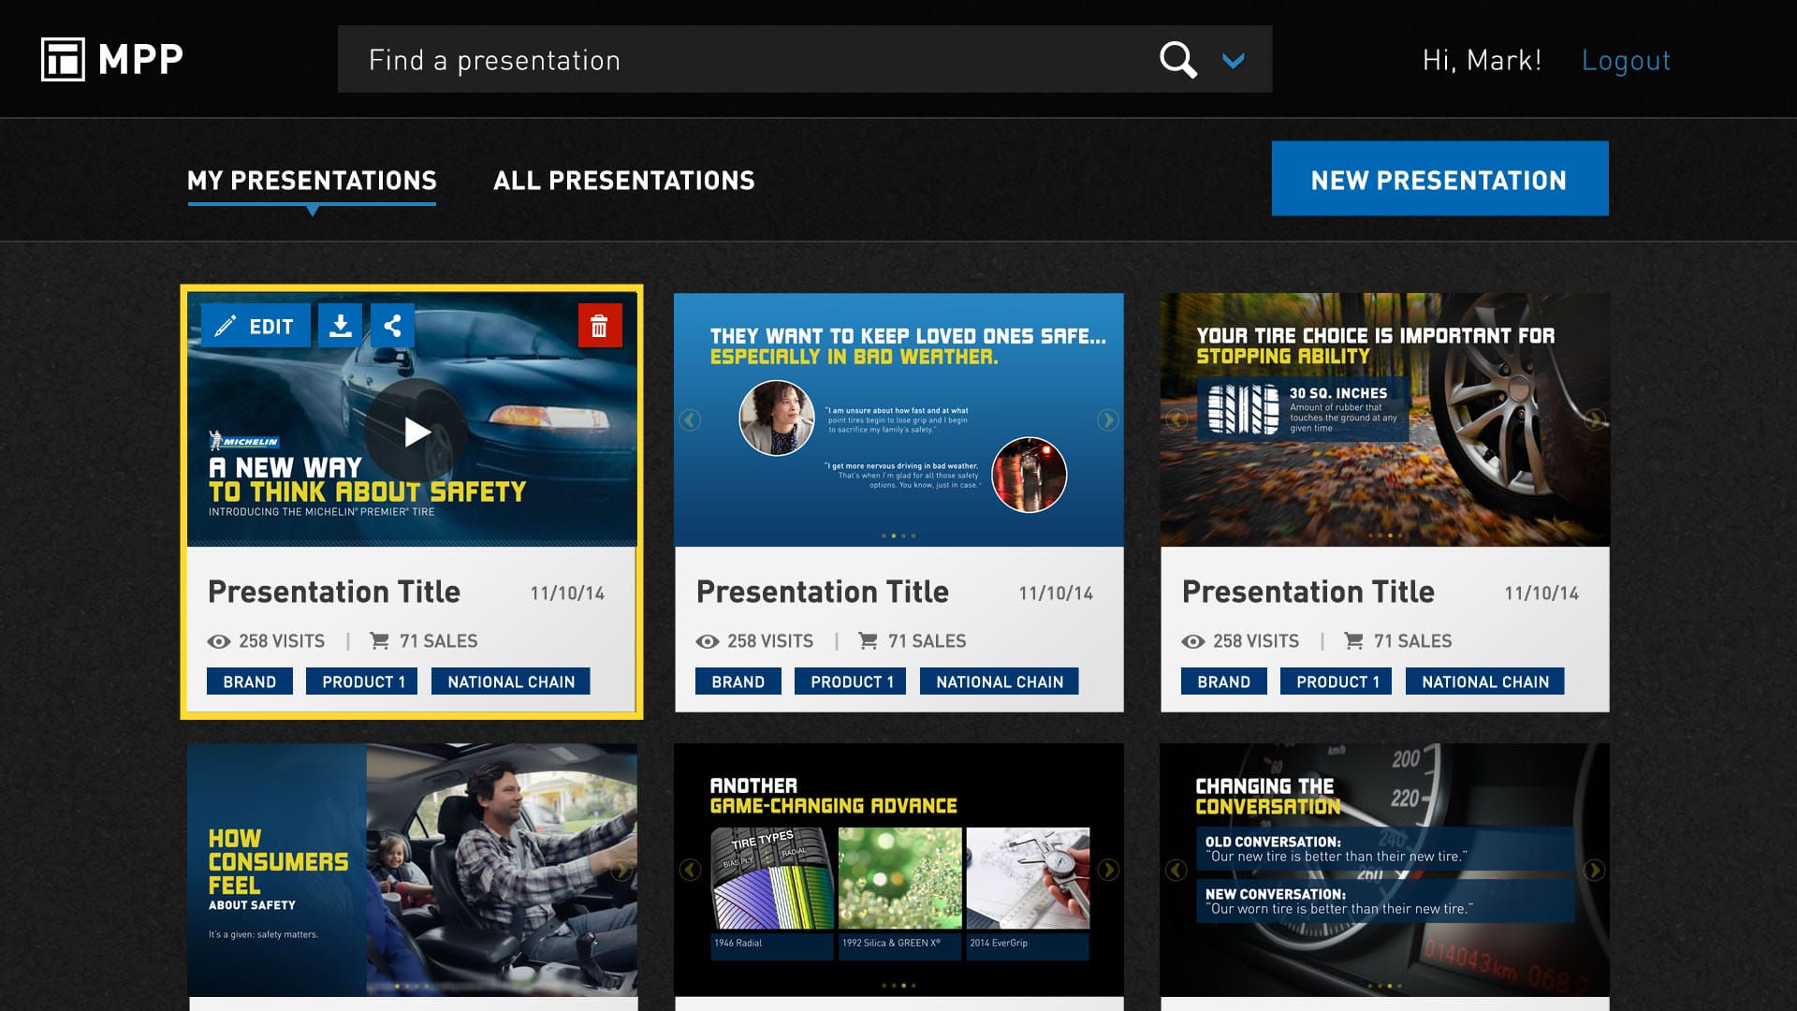Open the How Consumers Feel thumbnail
The height and width of the screenshot is (1011, 1797).
coord(412,870)
